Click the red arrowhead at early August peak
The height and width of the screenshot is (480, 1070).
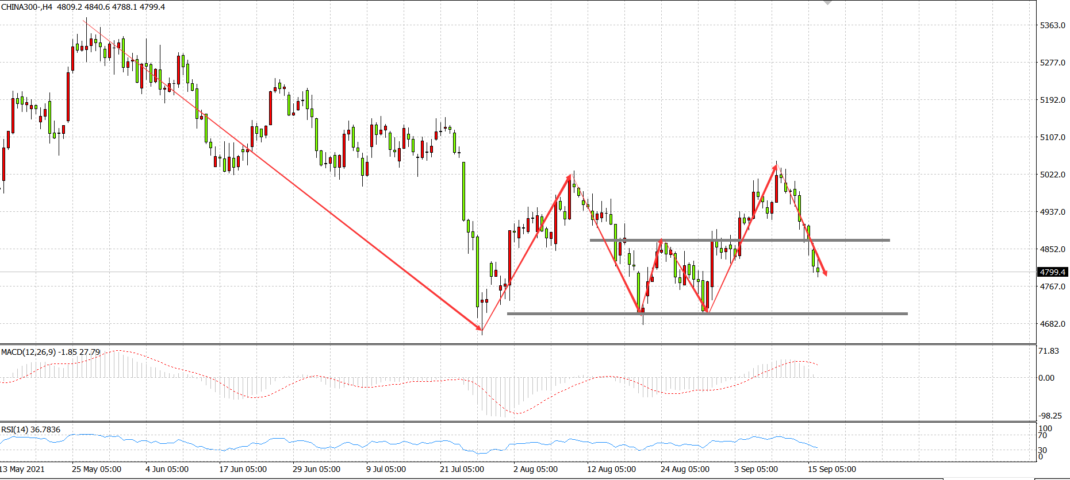pos(569,178)
